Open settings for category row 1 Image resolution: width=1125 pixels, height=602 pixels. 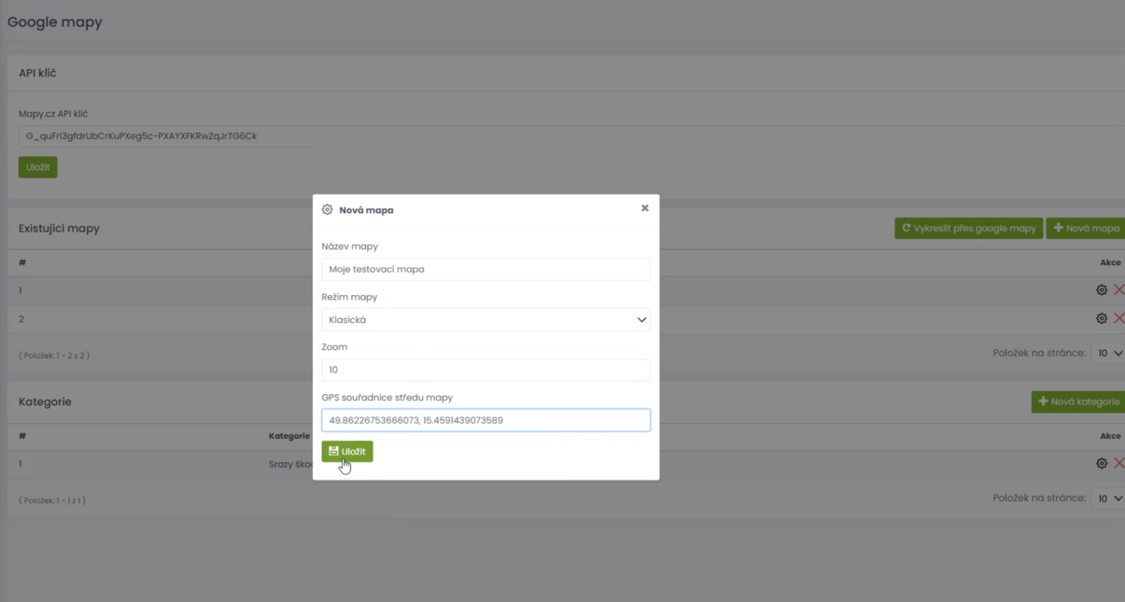coord(1102,463)
